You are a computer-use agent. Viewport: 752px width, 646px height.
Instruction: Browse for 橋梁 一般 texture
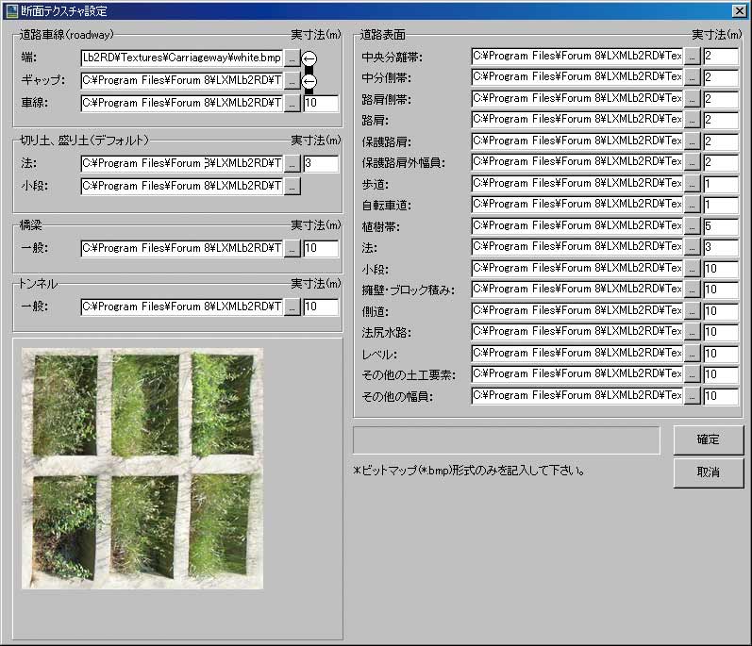click(x=292, y=248)
